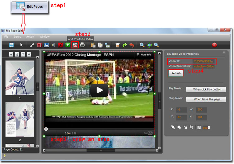The height and width of the screenshot is (164, 234).
Task: Click the Copy pages icon
Action: click(x=100, y=45)
